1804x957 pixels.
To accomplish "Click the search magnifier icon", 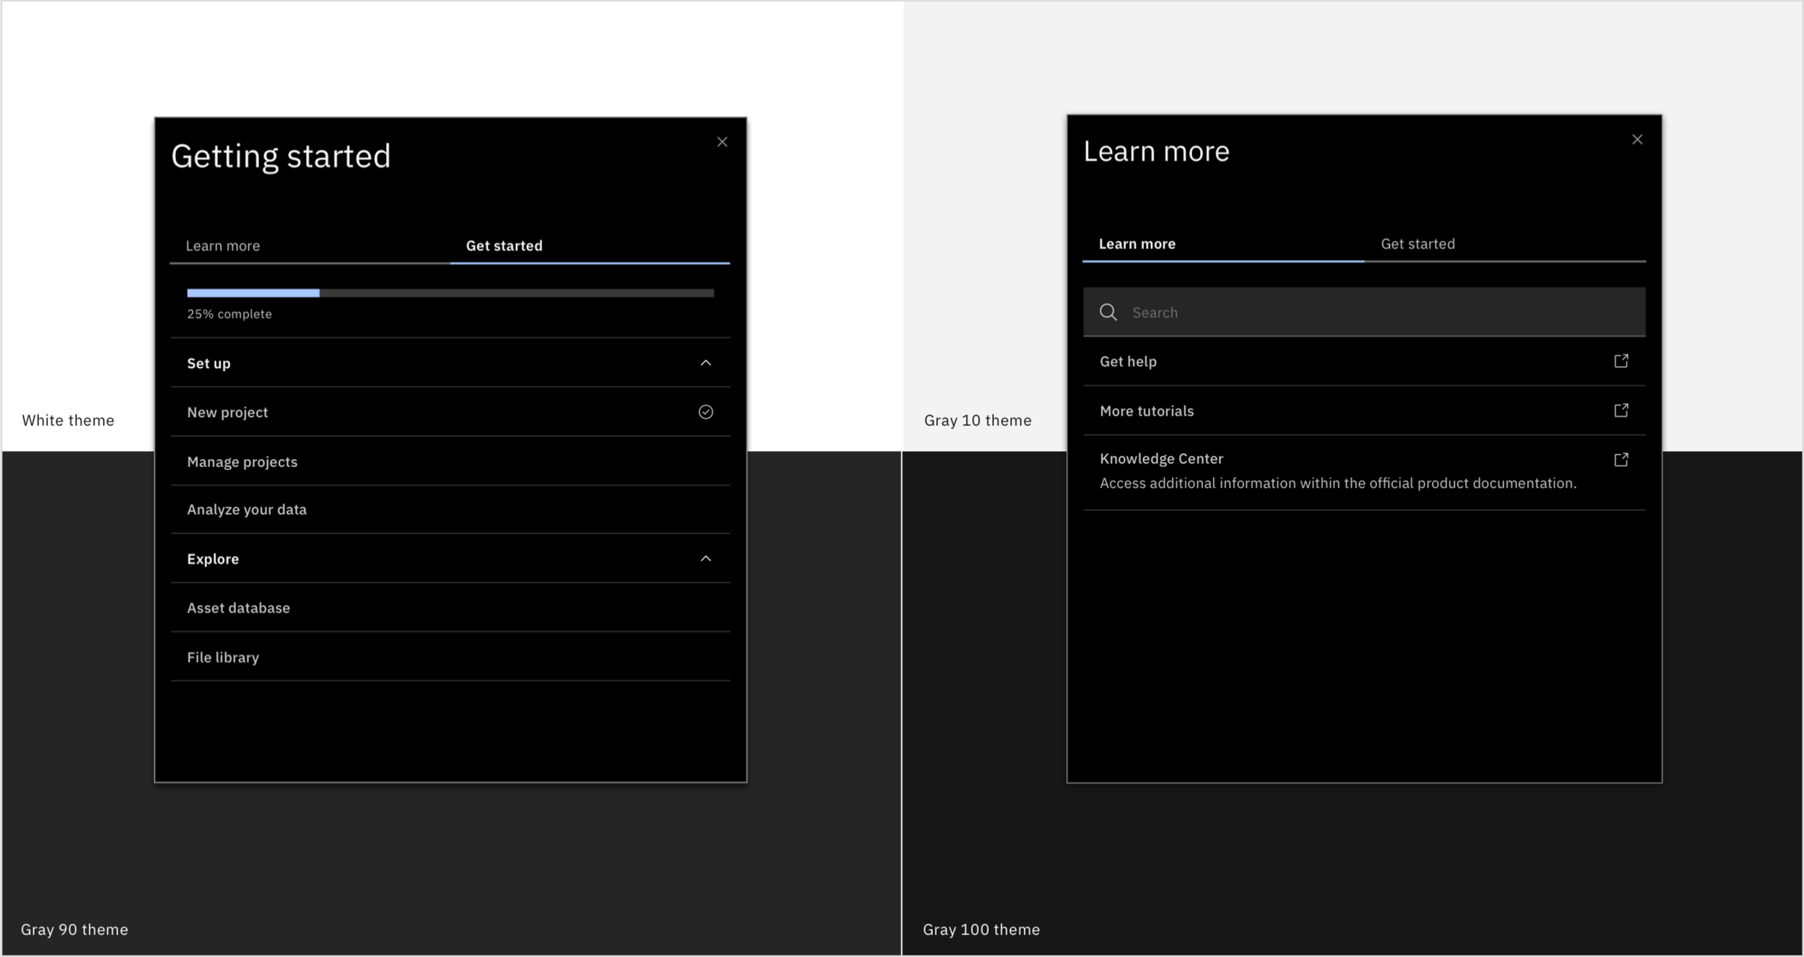I will pyautogui.click(x=1108, y=312).
